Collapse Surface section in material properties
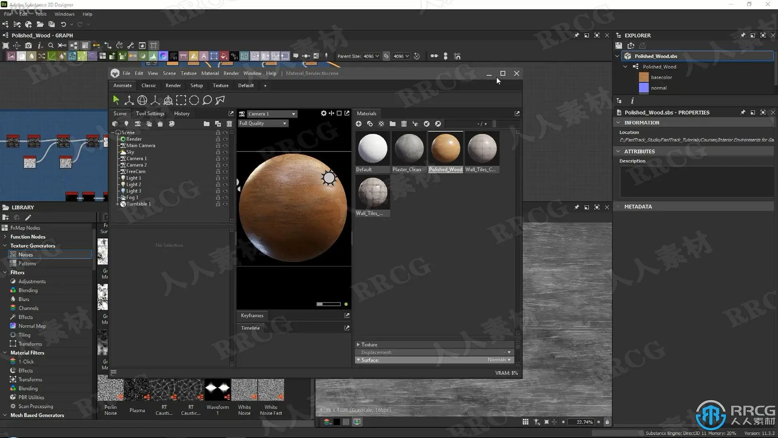The width and height of the screenshot is (778, 438). coord(358,360)
